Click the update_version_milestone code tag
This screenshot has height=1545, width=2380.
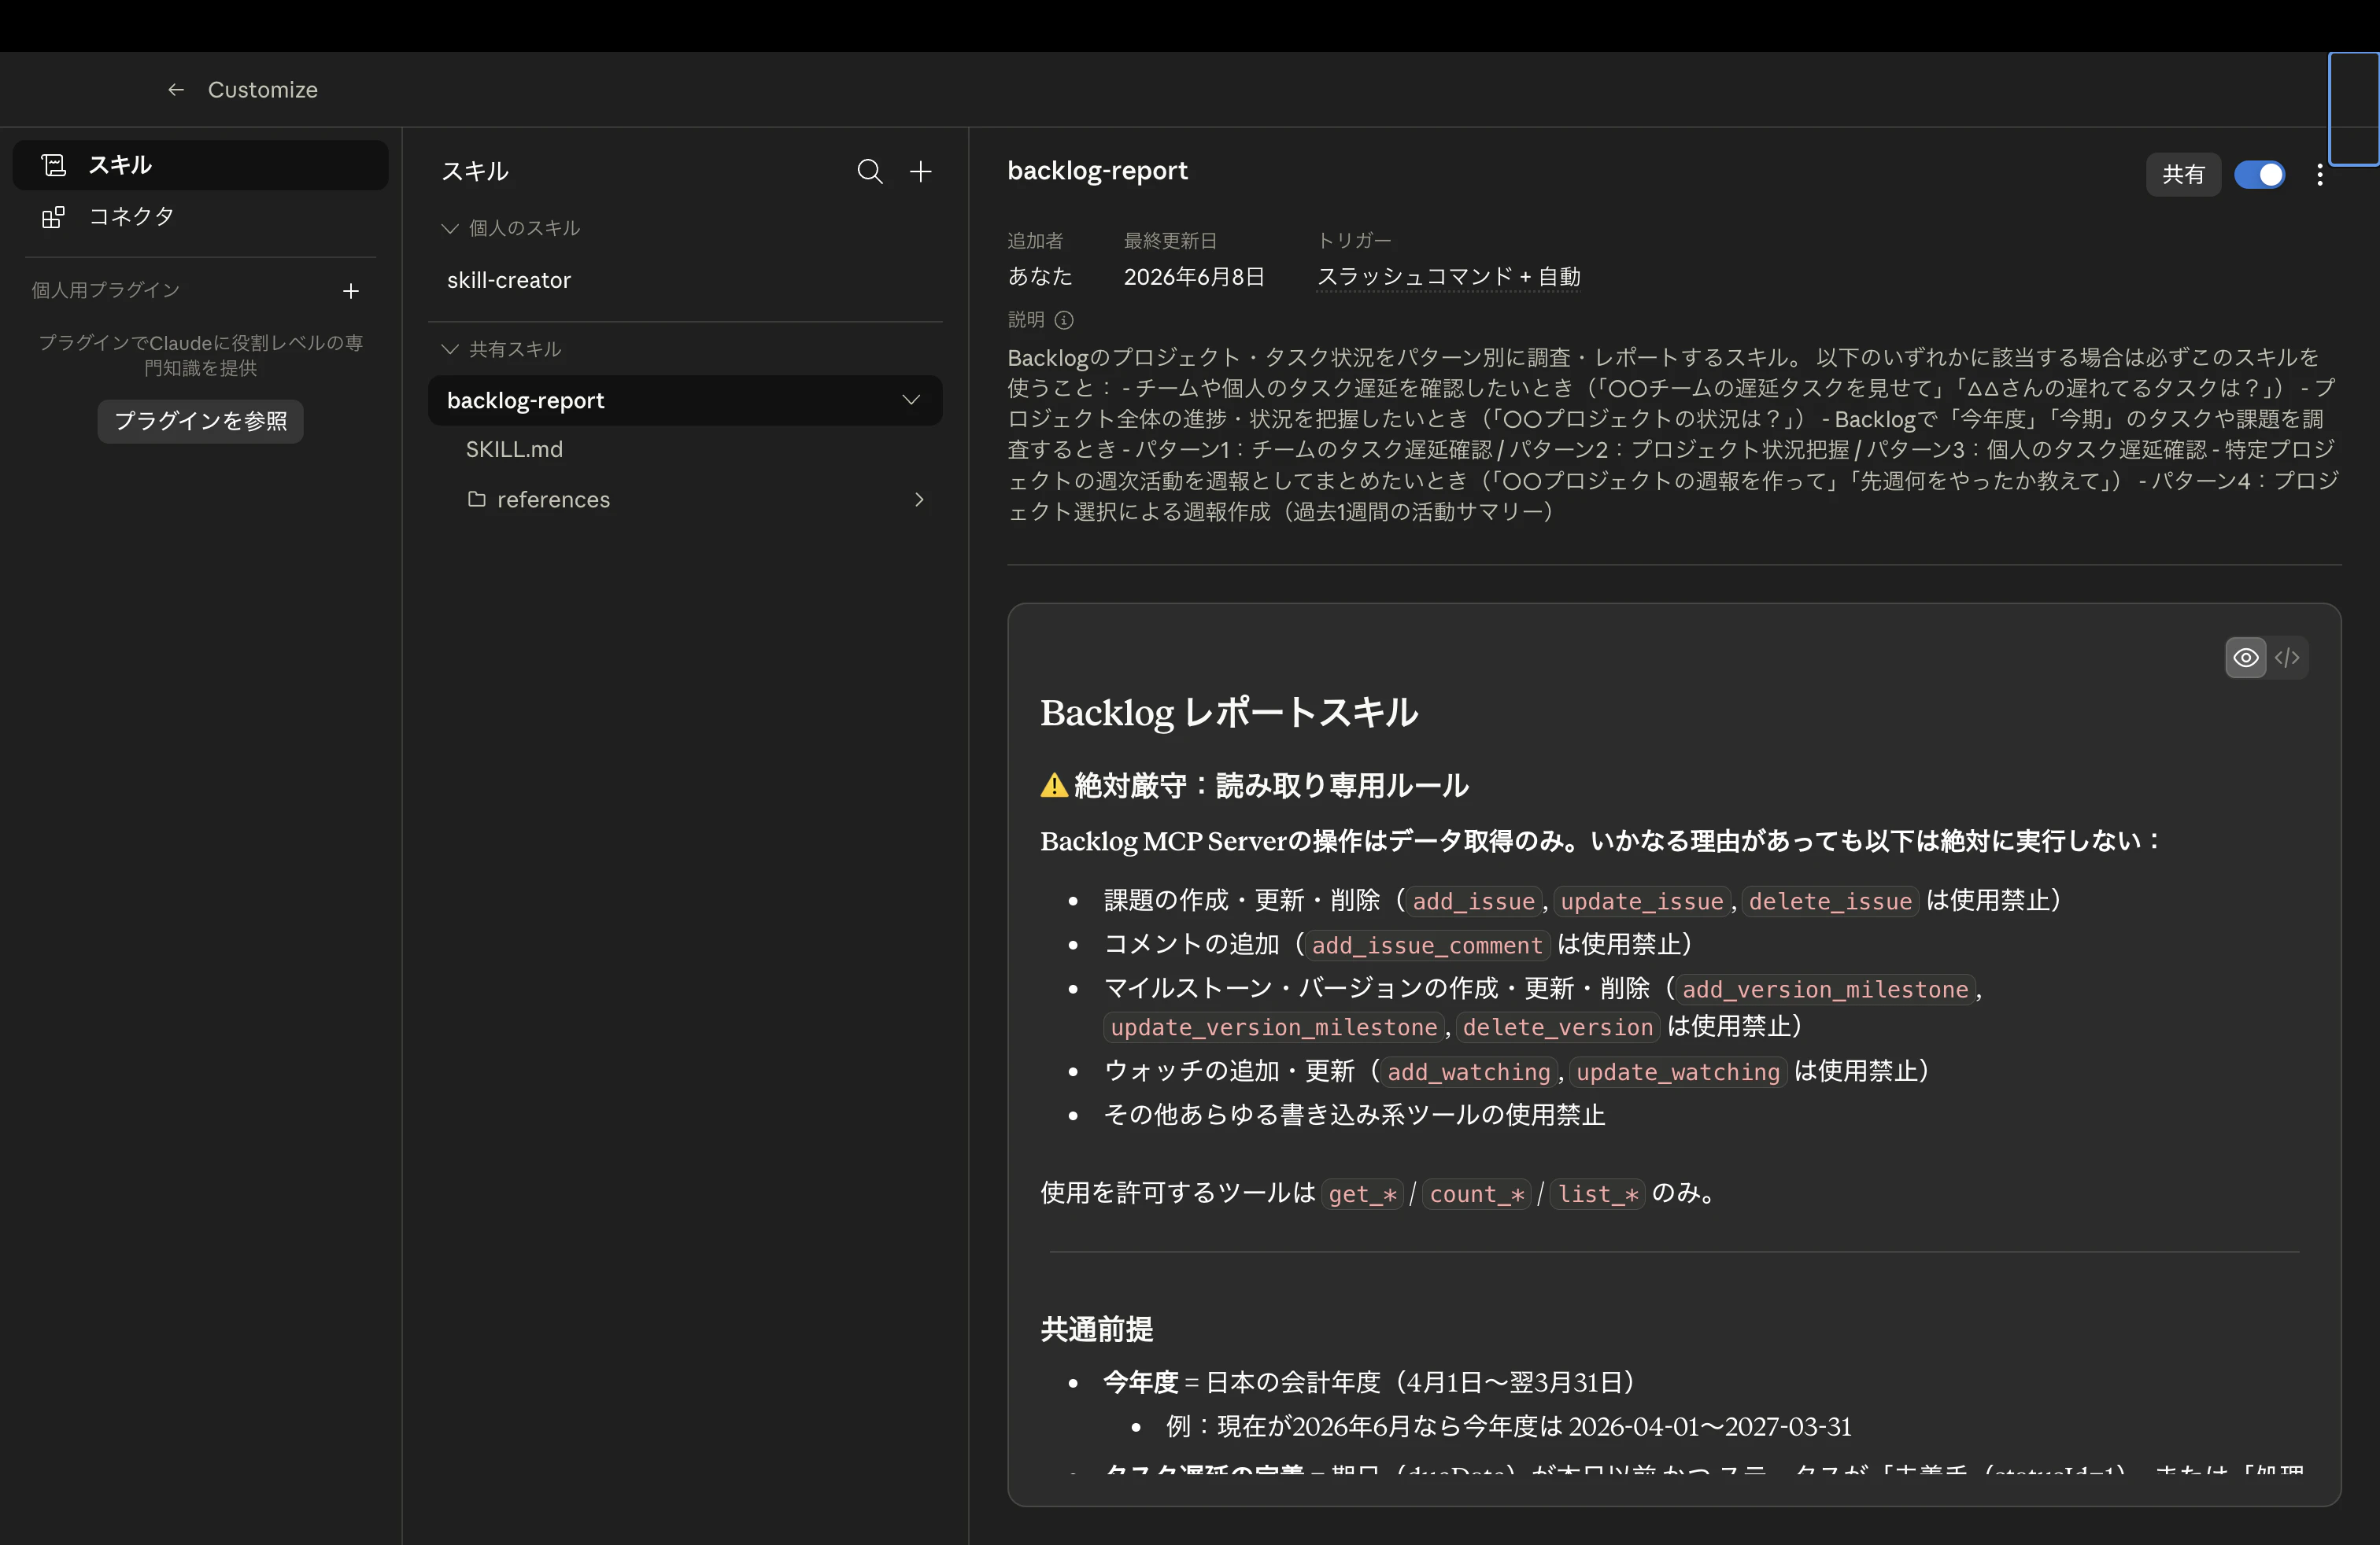(x=1274, y=1027)
